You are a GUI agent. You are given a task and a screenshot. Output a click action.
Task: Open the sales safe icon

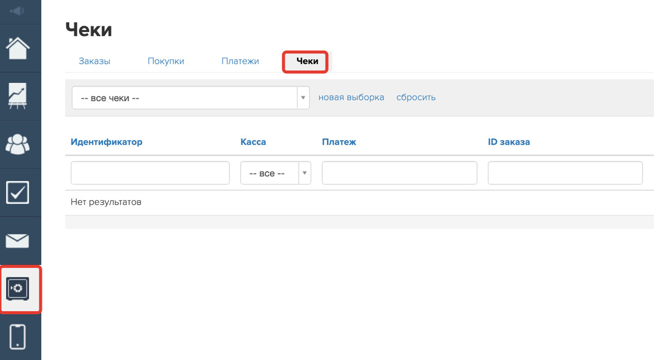click(17, 288)
